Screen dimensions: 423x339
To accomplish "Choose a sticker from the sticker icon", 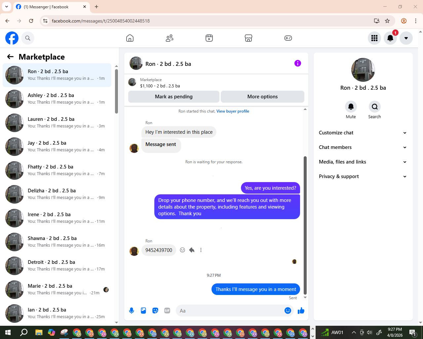I will point(155,311).
